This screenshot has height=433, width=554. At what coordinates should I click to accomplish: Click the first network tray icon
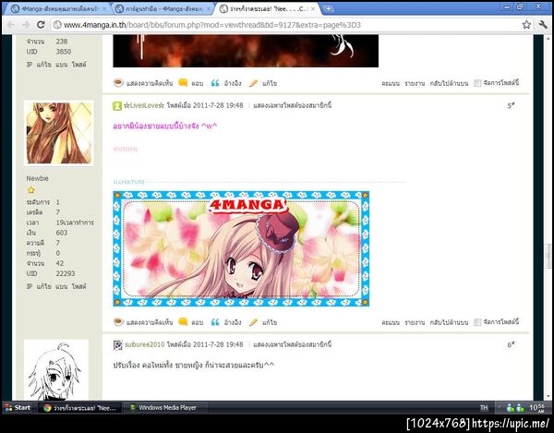click(x=510, y=408)
